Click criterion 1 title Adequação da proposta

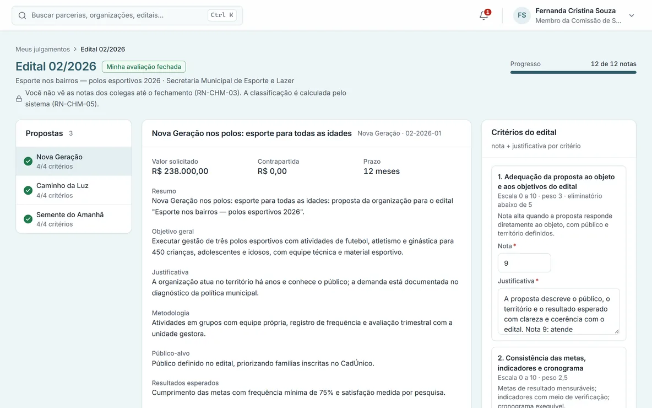(x=556, y=181)
